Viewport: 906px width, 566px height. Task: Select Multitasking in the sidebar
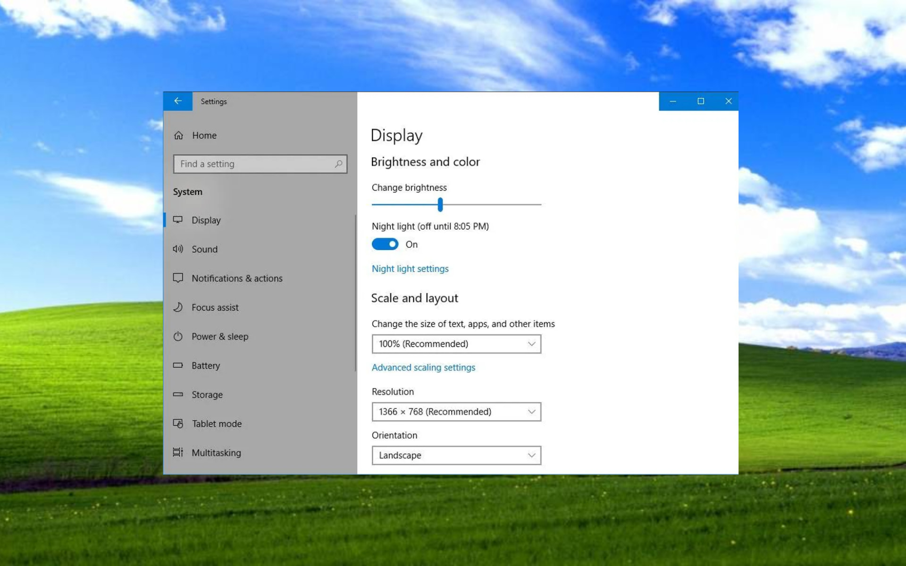[216, 453]
